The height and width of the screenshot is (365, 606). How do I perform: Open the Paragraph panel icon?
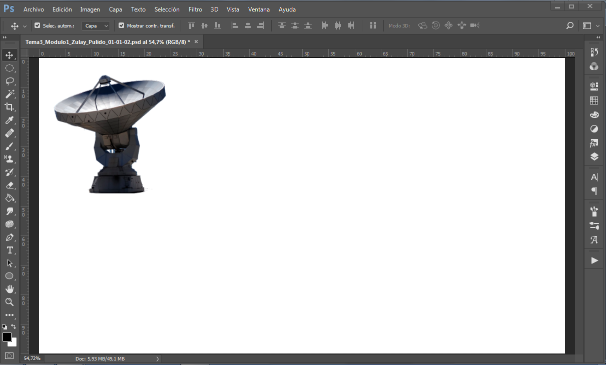594,191
